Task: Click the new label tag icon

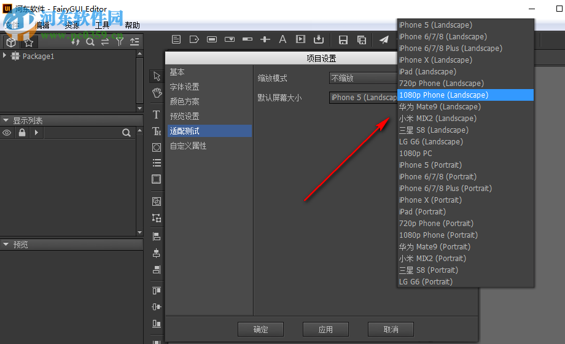Action: click(x=194, y=39)
